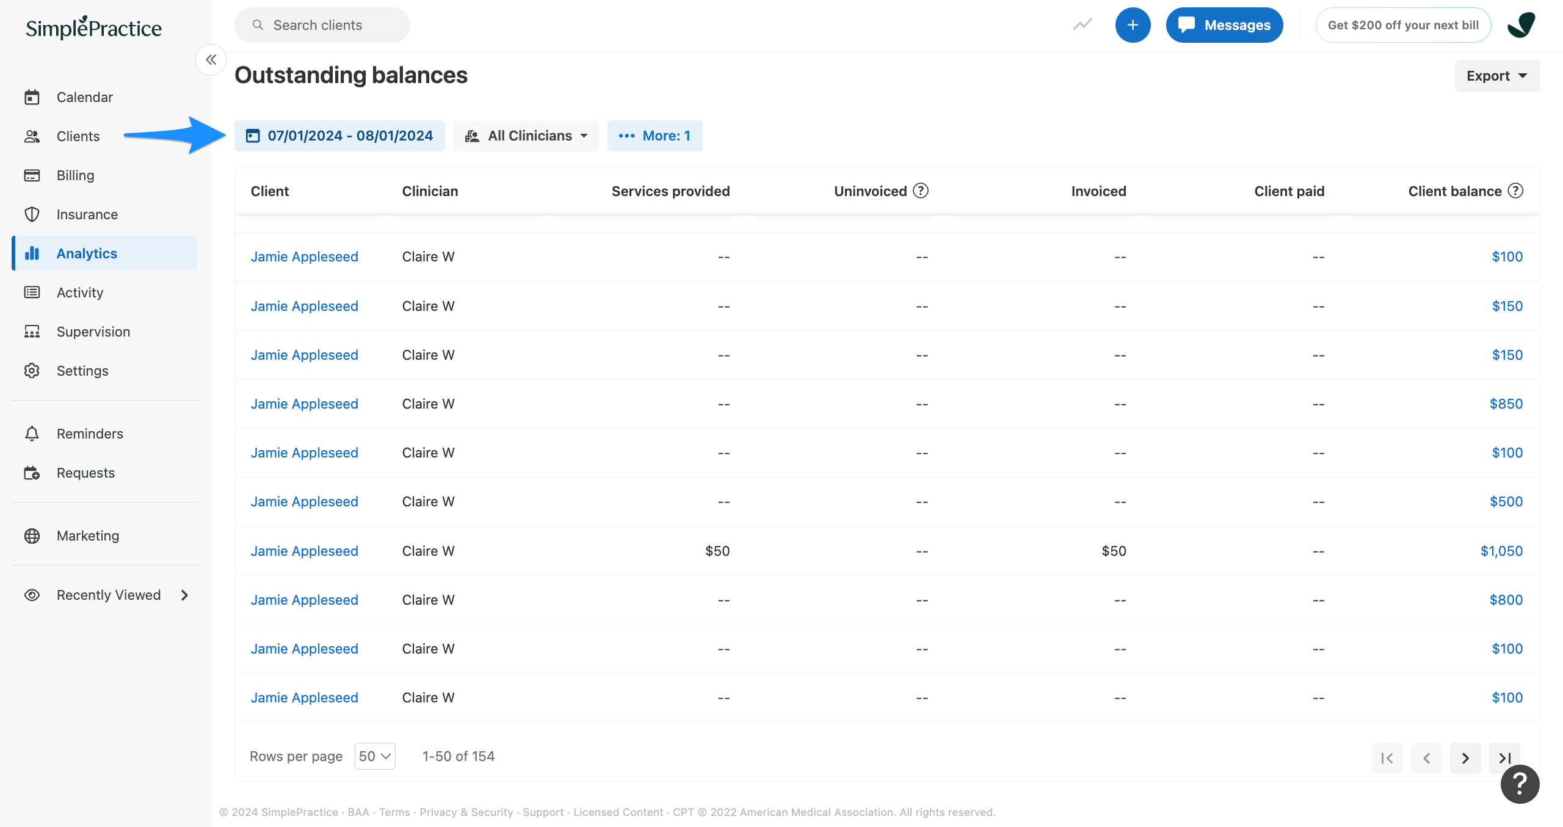The height and width of the screenshot is (827, 1563).
Task: Open the Calendar icon in the sidebar
Action: pos(32,97)
